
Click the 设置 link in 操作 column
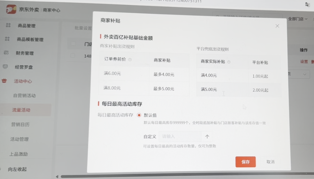coord(304,62)
